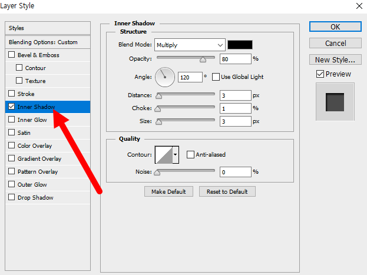Enable the Satin effect checkbox
The width and height of the screenshot is (367, 275).
tap(11, 132)
